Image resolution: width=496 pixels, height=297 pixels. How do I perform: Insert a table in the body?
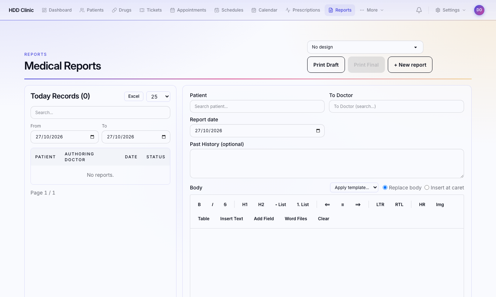pos(204,219)
